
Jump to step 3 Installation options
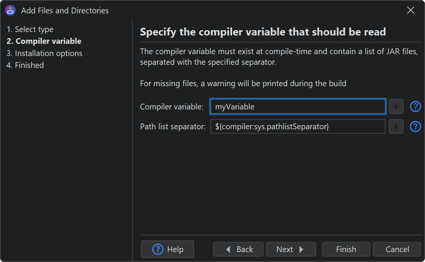click(x=44, y=53)
